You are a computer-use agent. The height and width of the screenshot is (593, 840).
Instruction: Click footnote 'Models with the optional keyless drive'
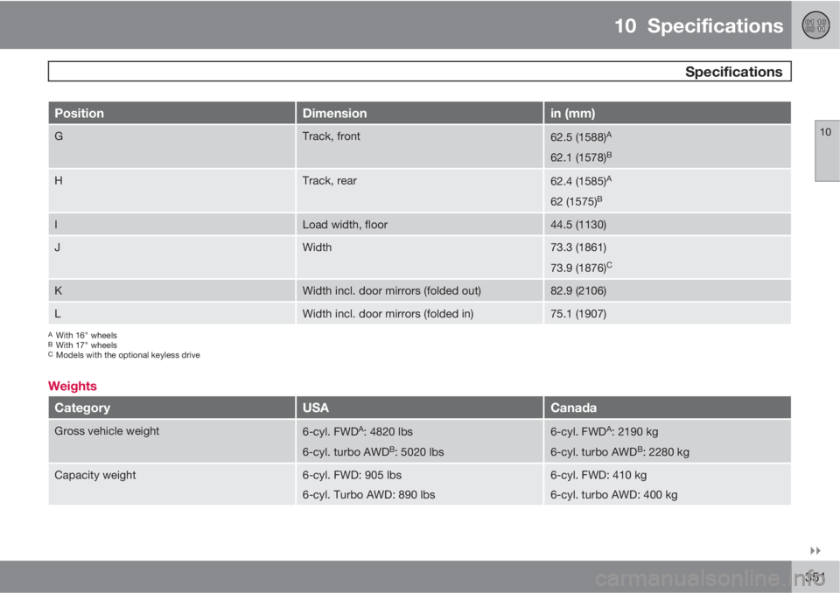128,354
